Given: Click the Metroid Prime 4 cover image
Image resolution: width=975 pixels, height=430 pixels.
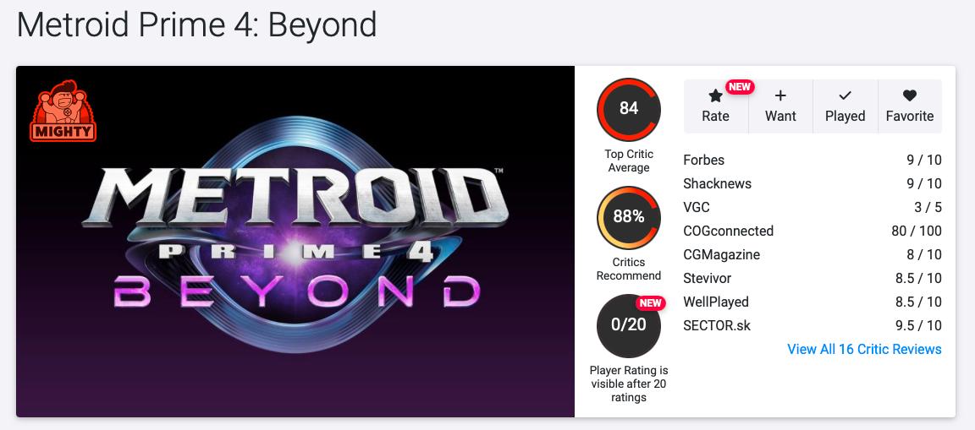Looking at the screenshot, I should click(x=295, y=241).
